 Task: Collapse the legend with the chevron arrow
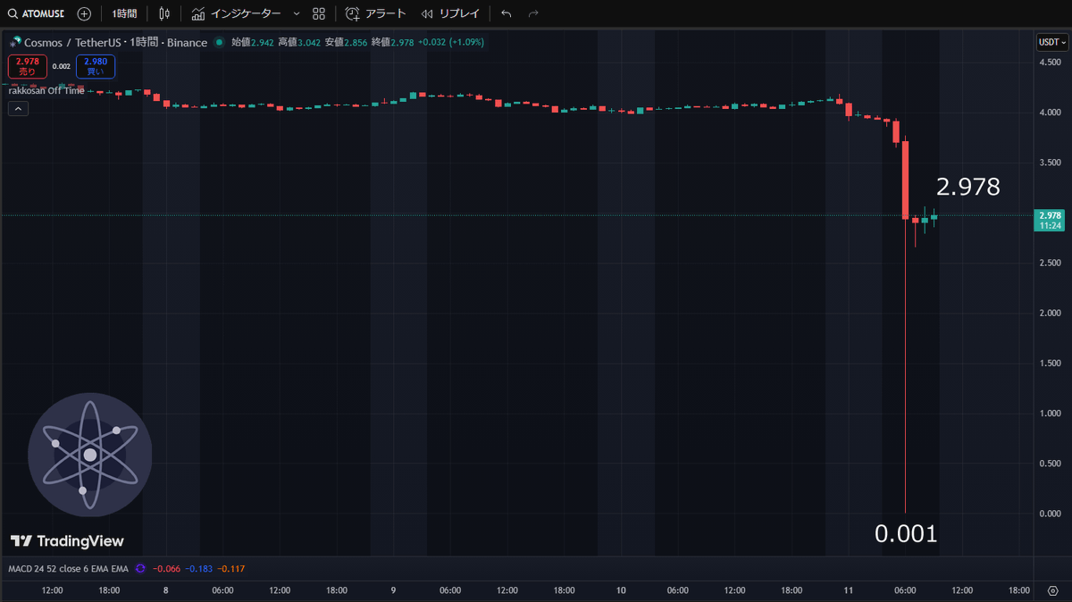click(18, 108)
